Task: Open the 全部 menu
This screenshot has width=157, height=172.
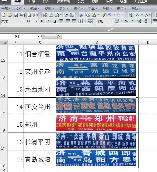Action: [6, 9]
